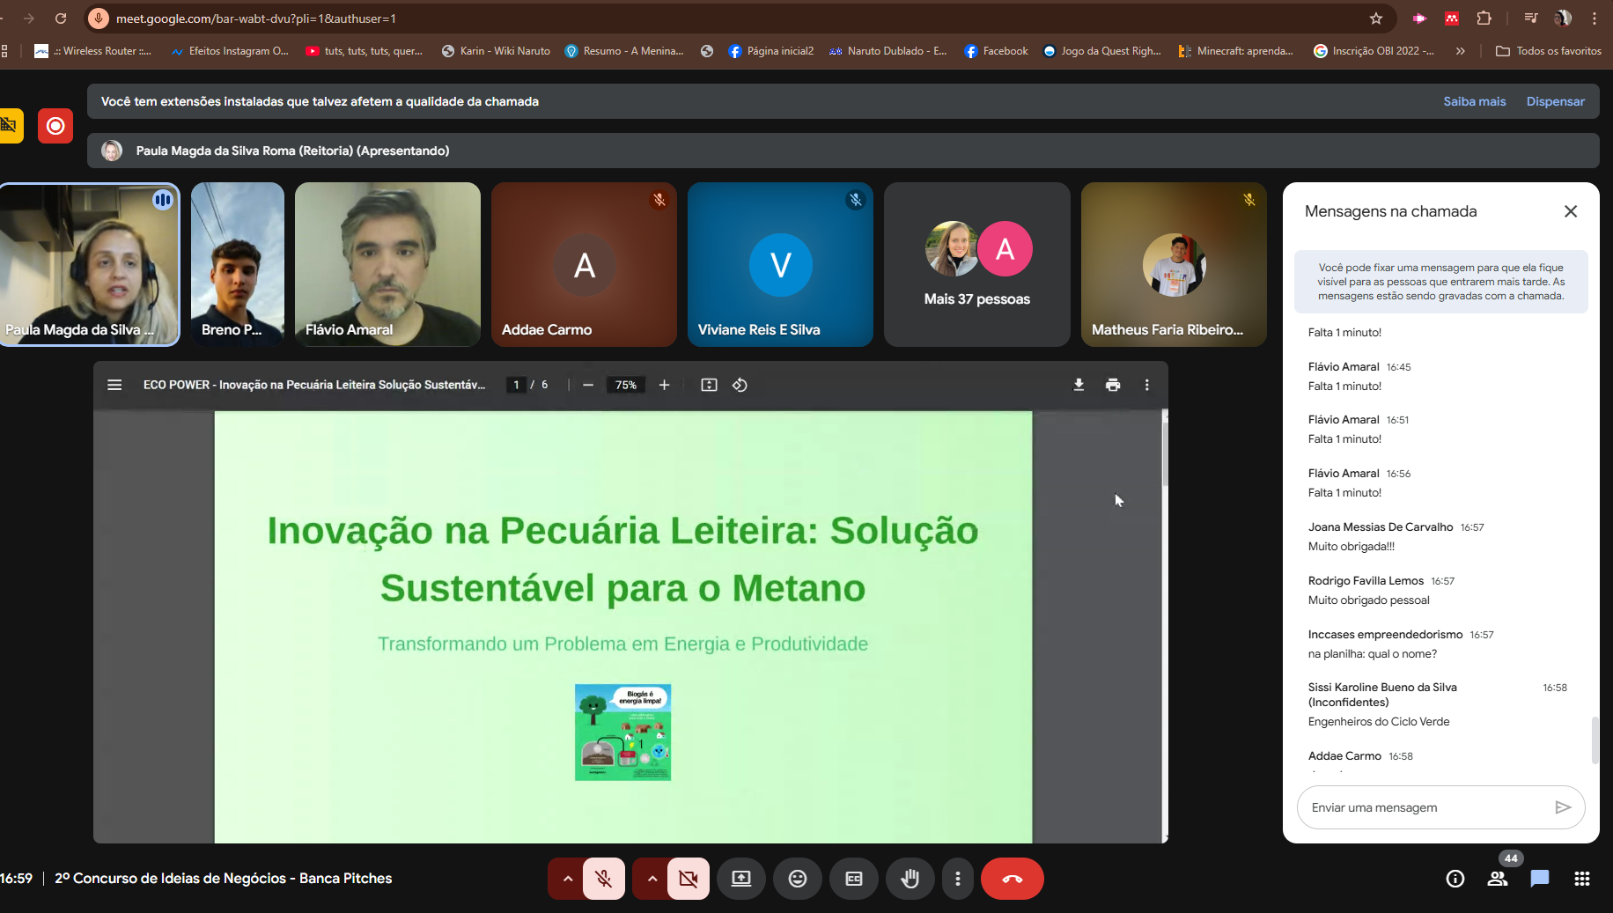This screenshot has width=1613, height=913.
Task: Unmute your microphone
Action: coord(603,879)
